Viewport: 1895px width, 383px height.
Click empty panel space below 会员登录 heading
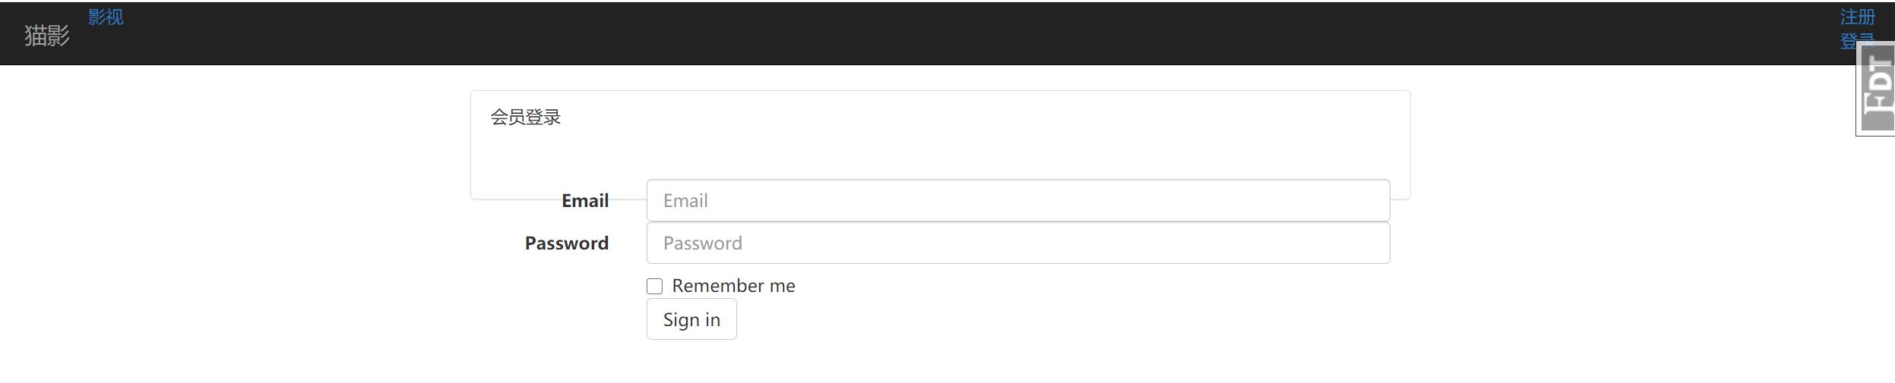pyautogui.click(x=912, y=152)
